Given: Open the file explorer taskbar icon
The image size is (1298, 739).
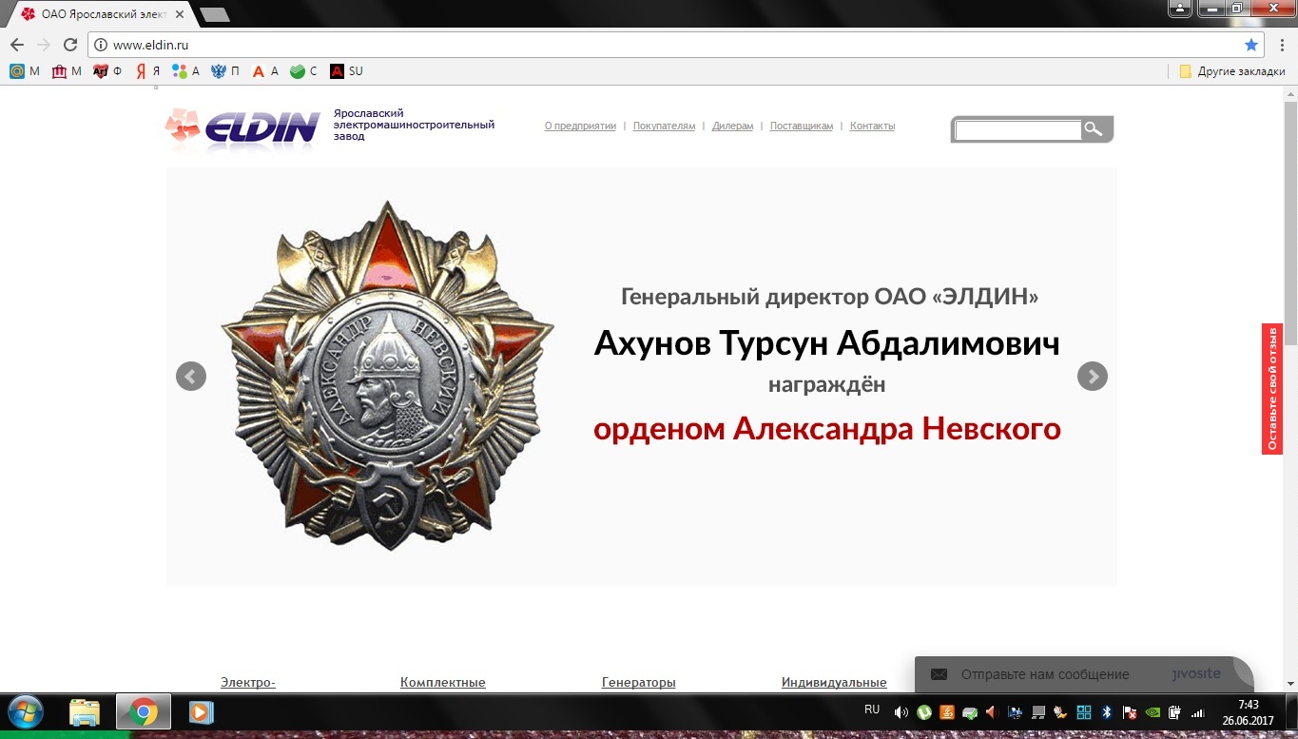Looking at the screenshot, I should point(85,712).
